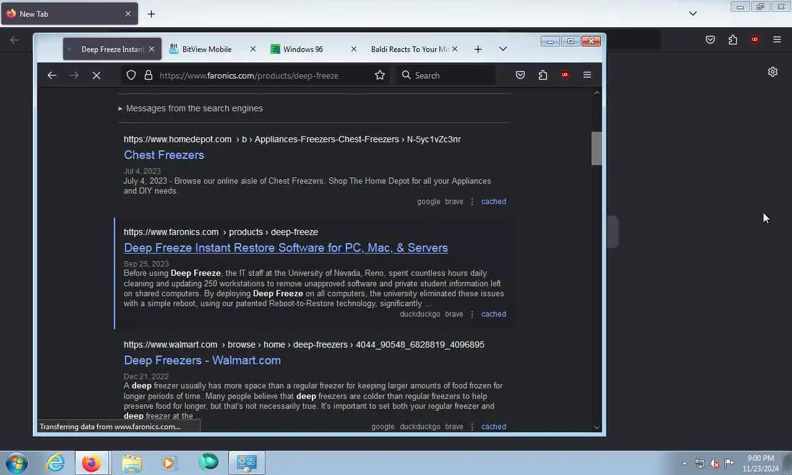Open Action Center flag in tray

pyautogui.click(x=730, y=463)
